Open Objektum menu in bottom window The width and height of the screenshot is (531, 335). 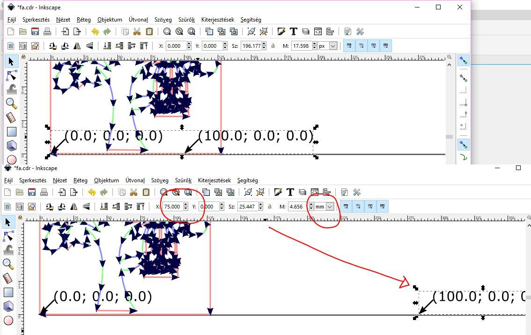(106, 180)
